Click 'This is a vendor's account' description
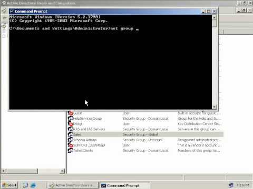253x189 pixels. pyautogui.click(x=199, y=145)
